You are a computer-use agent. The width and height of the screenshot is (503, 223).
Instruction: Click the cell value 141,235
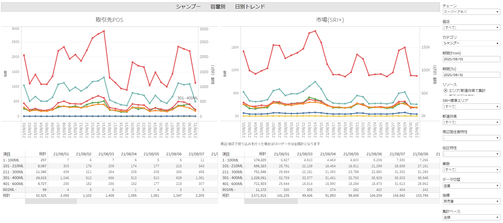283,196
